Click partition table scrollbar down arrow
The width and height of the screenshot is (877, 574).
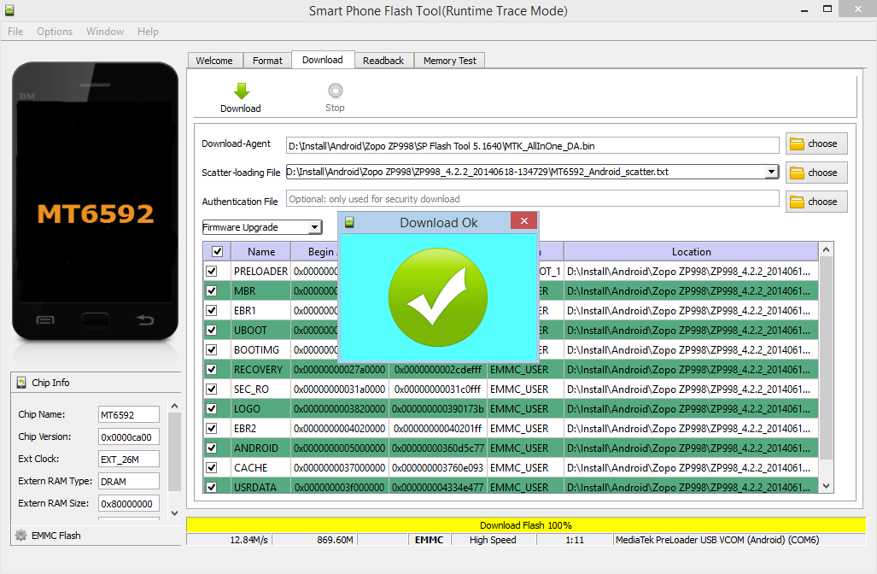[826, 486]
